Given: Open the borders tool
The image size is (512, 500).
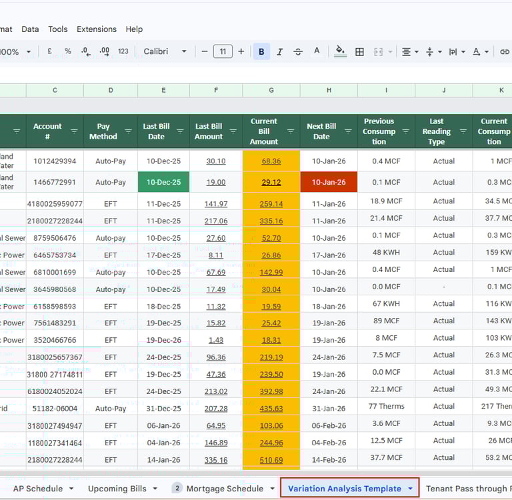Looking at the screenshot, I should [x=359, y=51].
